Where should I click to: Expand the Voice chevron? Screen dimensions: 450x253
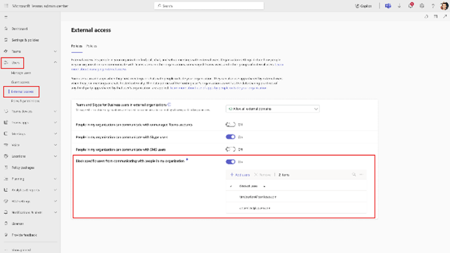(x=55, y=145)
